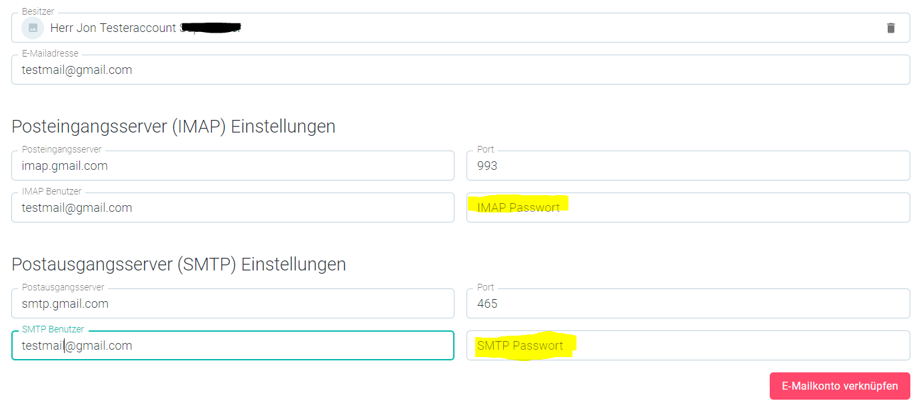Click the blacked-out text beside the owner name
This screenshot has height=407, width=921.
click(x=211, y=28)
